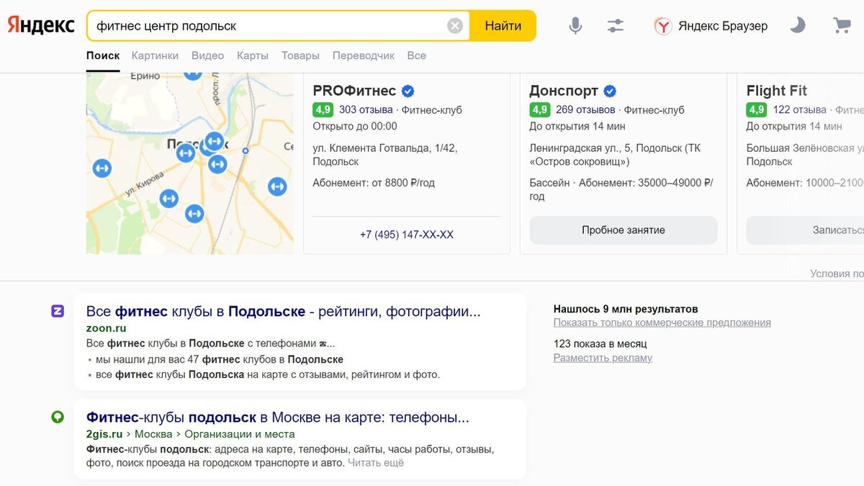864x486 pixels.
Task: Click Донспорт 4,9 rating badge
Action: coord(539,110)
